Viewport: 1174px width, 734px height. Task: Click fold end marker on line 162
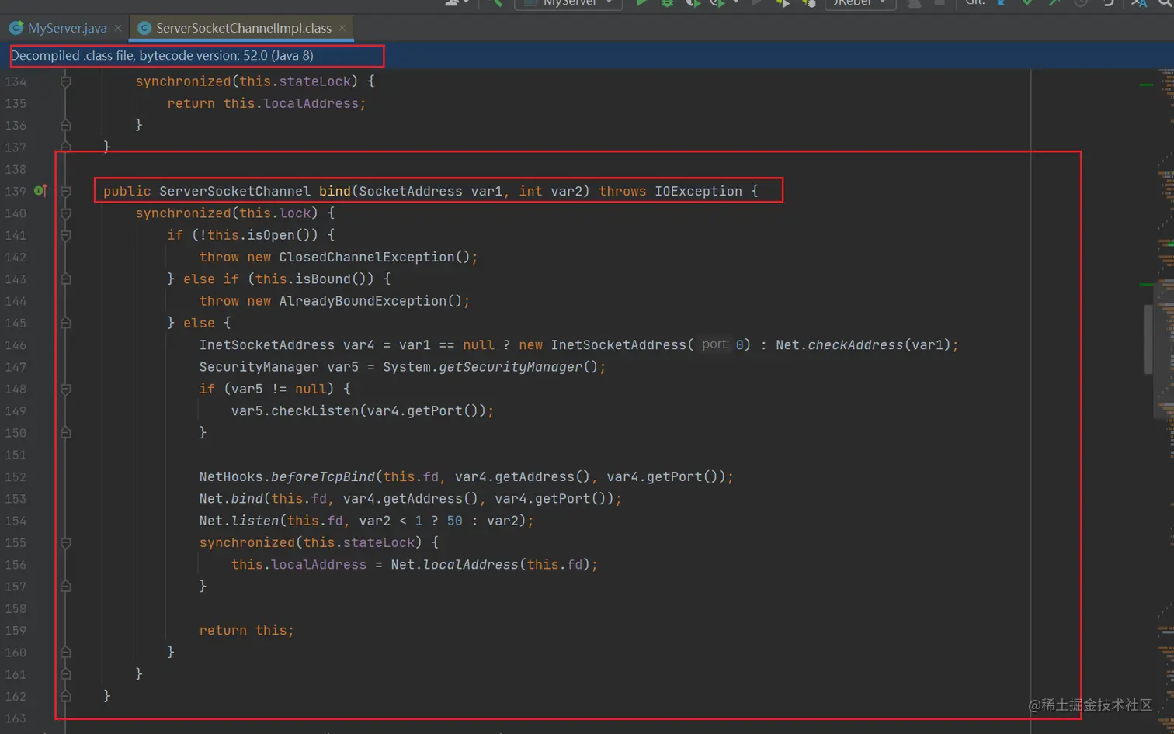coord(66,697)
